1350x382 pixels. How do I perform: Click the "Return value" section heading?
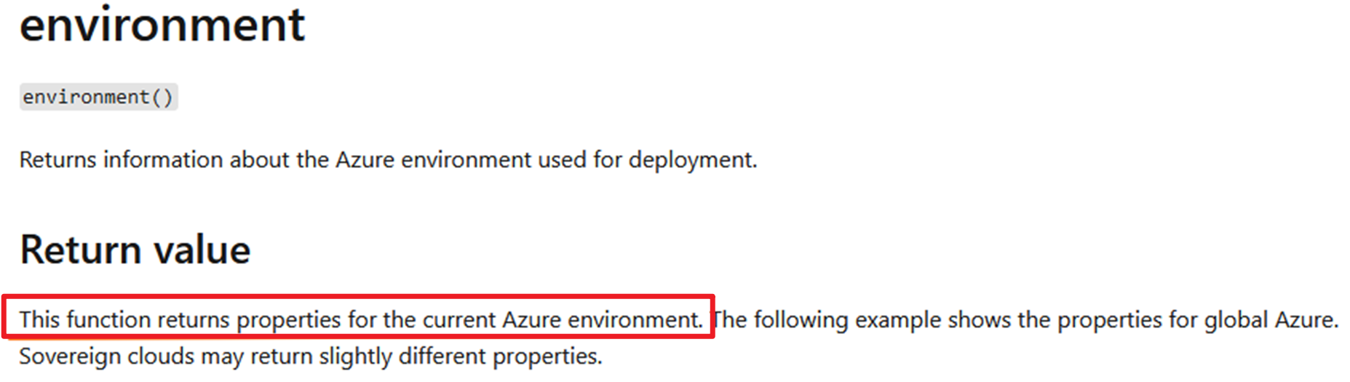click(135, 250)
